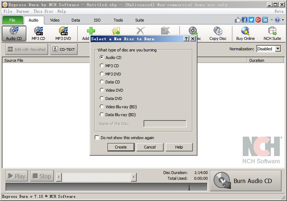Click the thumbs-up like icon
Screen dimensions: 287x201
point(238,20)
